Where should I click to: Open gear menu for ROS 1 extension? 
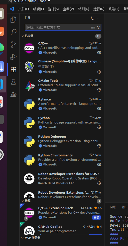point(99,183)
